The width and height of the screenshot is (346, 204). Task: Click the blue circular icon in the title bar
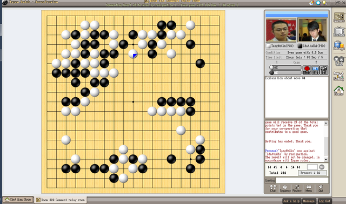(x=318, y=3)
